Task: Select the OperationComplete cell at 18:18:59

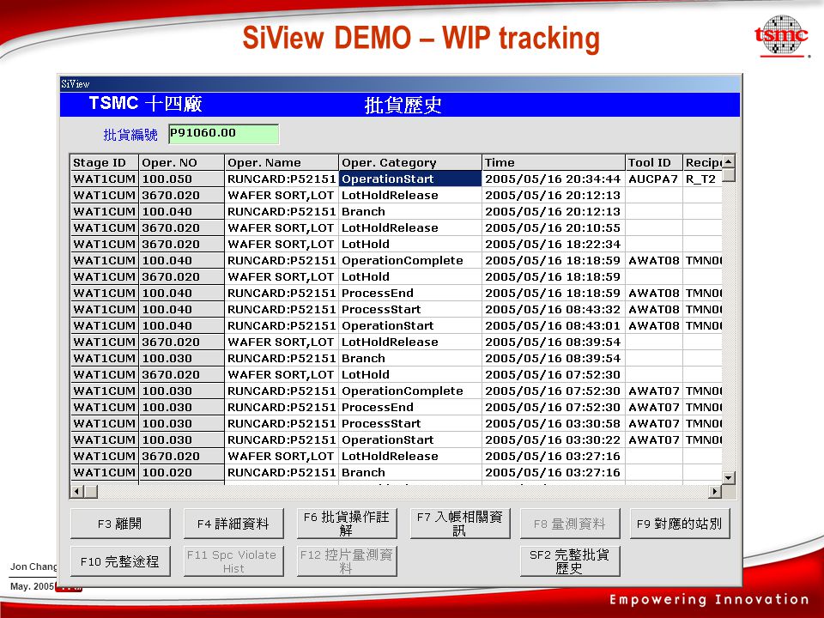Action: pyautogui.click(x=410, y=260)
